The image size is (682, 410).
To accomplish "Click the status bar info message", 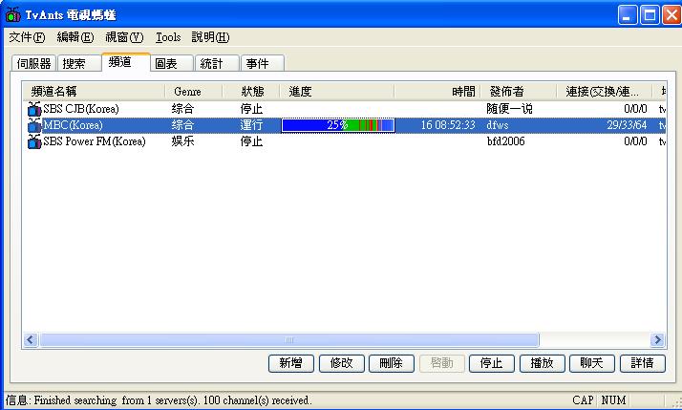I will pyautogui.click(x=159, y=400).
